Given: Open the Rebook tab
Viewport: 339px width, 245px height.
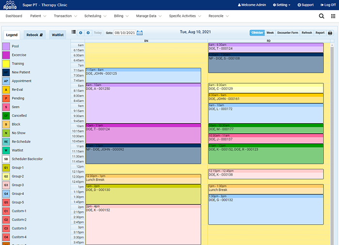Looking at the screenshot, I should point(34,35).
